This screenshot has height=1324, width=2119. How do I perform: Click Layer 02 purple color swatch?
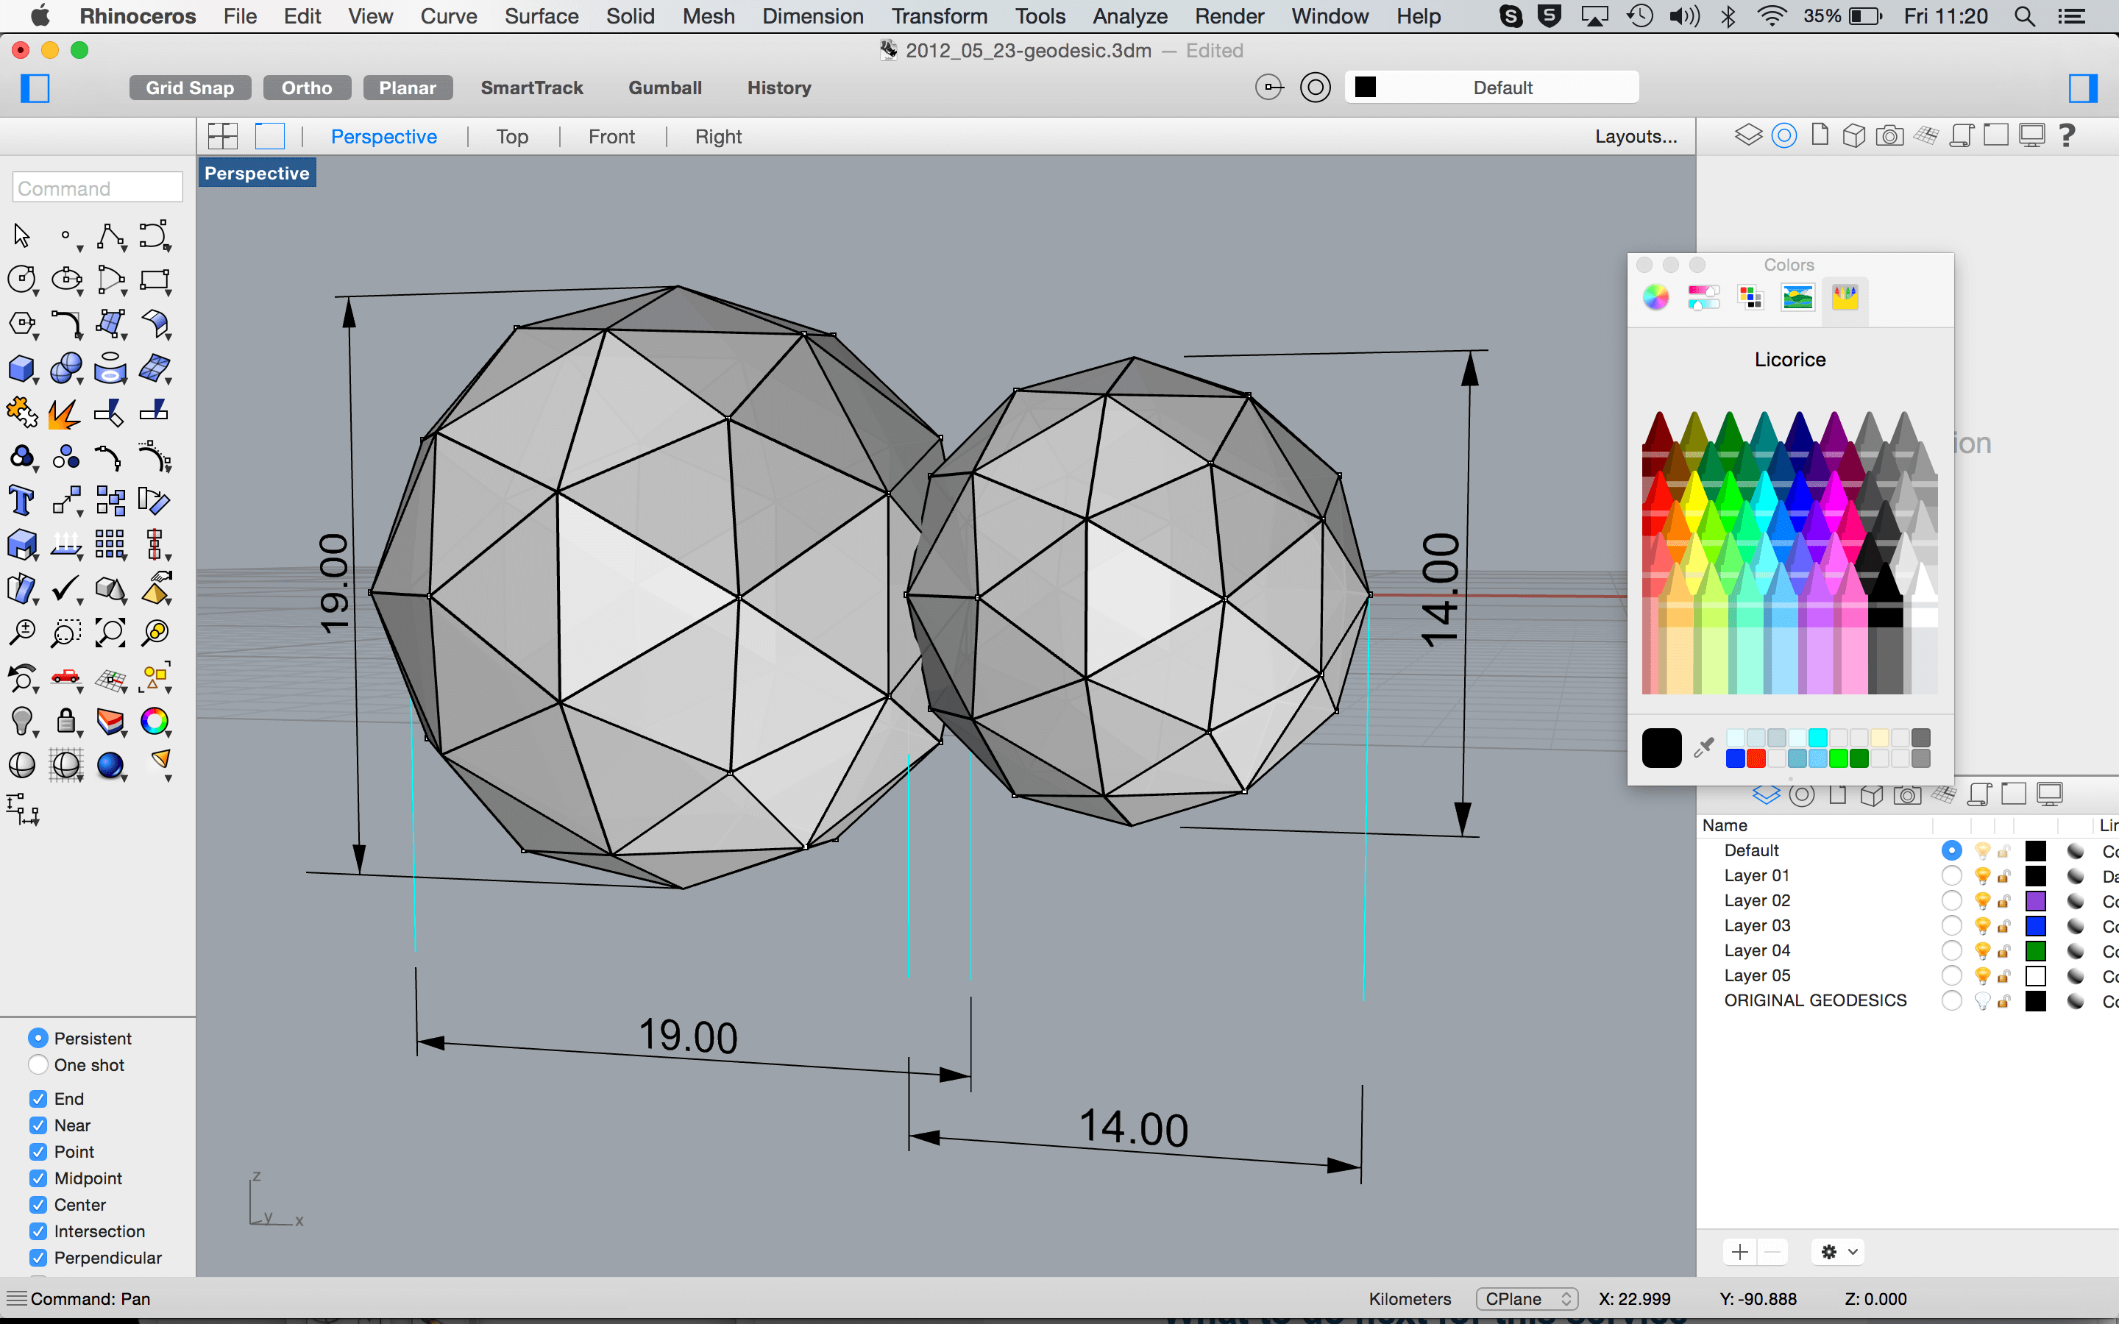[2036, 901]
